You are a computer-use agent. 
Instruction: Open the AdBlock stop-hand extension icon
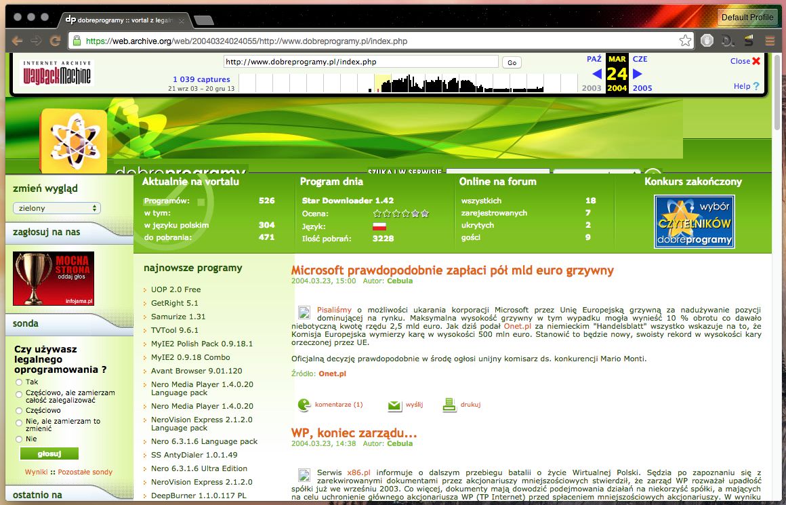click(x=707, y=41)
